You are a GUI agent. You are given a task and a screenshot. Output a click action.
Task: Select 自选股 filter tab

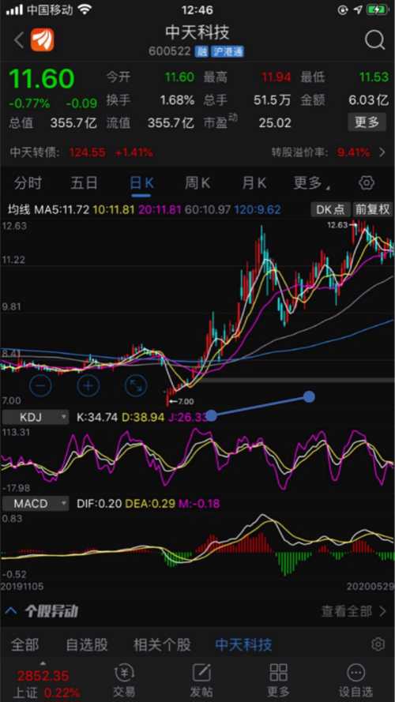point(87,645)
